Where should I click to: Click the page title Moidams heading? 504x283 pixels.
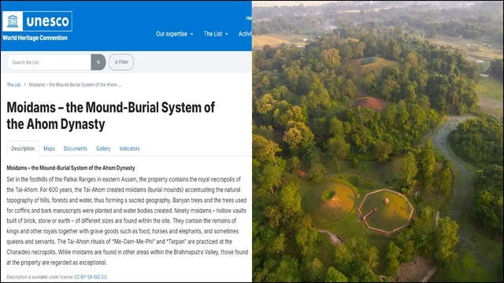(110, 116)
